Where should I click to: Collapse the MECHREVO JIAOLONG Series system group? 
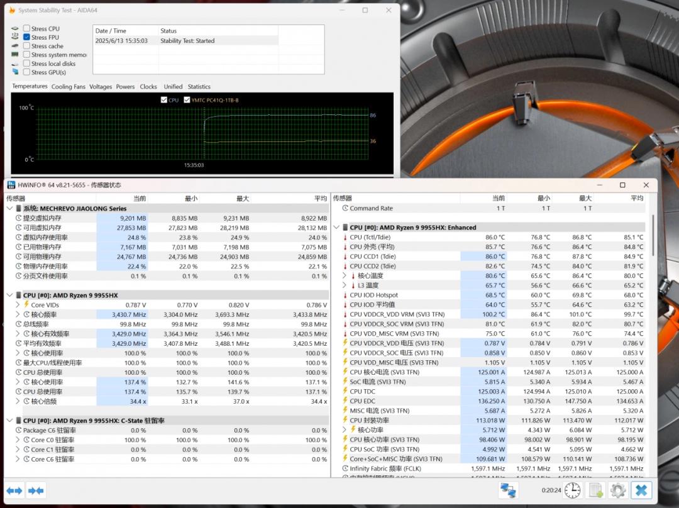click(x=9, y=209)
